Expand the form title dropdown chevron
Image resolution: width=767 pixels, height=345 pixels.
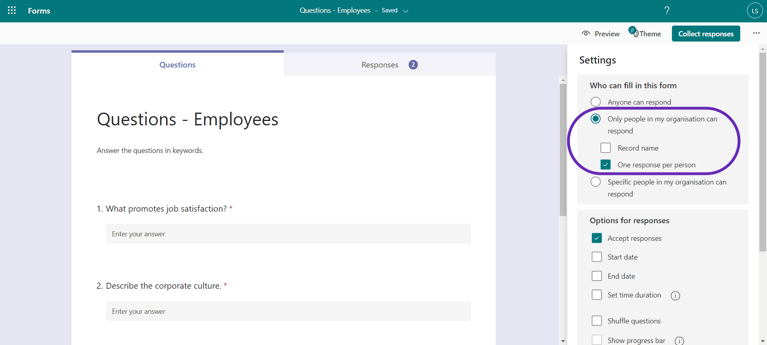pos(406,11)
